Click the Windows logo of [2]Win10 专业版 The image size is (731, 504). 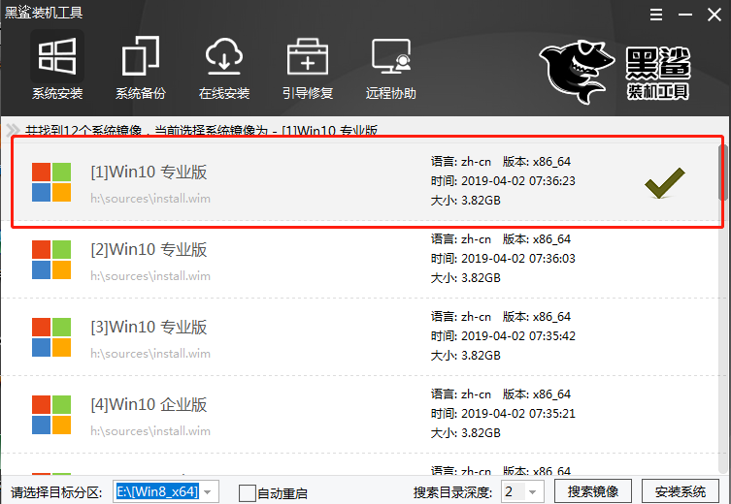click(x=51, y=260)
